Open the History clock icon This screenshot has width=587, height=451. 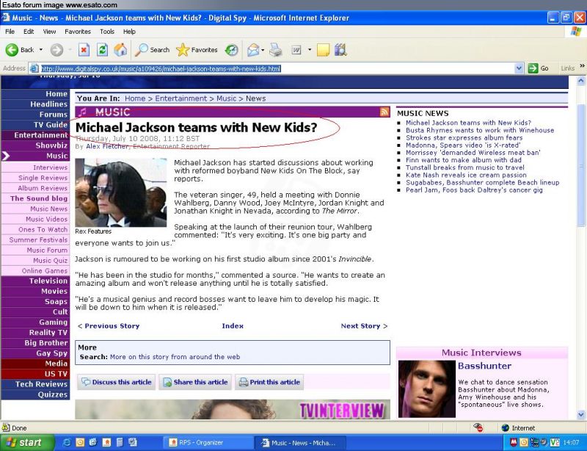[x=232, y=49]
